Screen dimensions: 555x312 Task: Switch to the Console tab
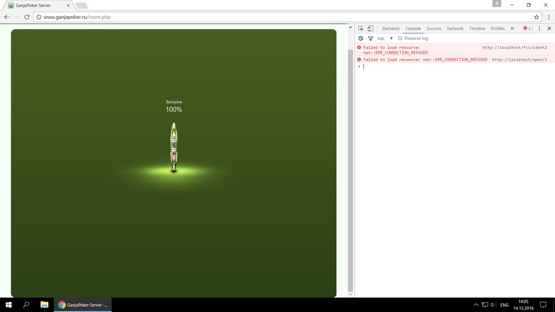413,29
